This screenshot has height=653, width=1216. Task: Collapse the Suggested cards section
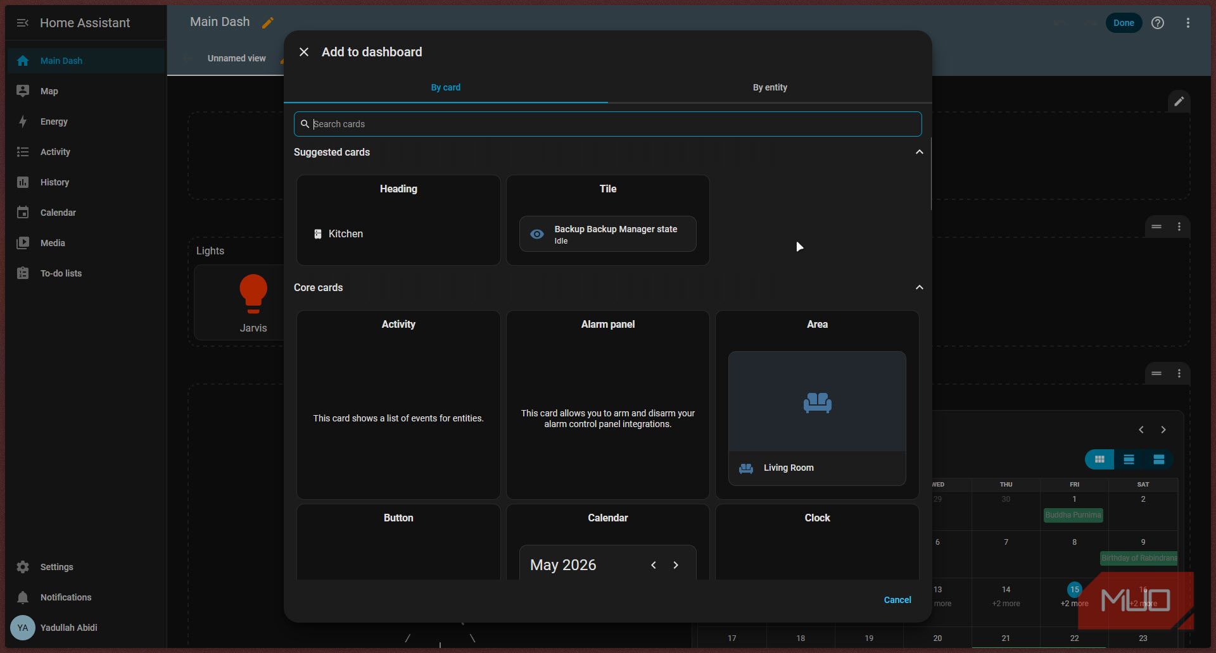click(919, 152)
